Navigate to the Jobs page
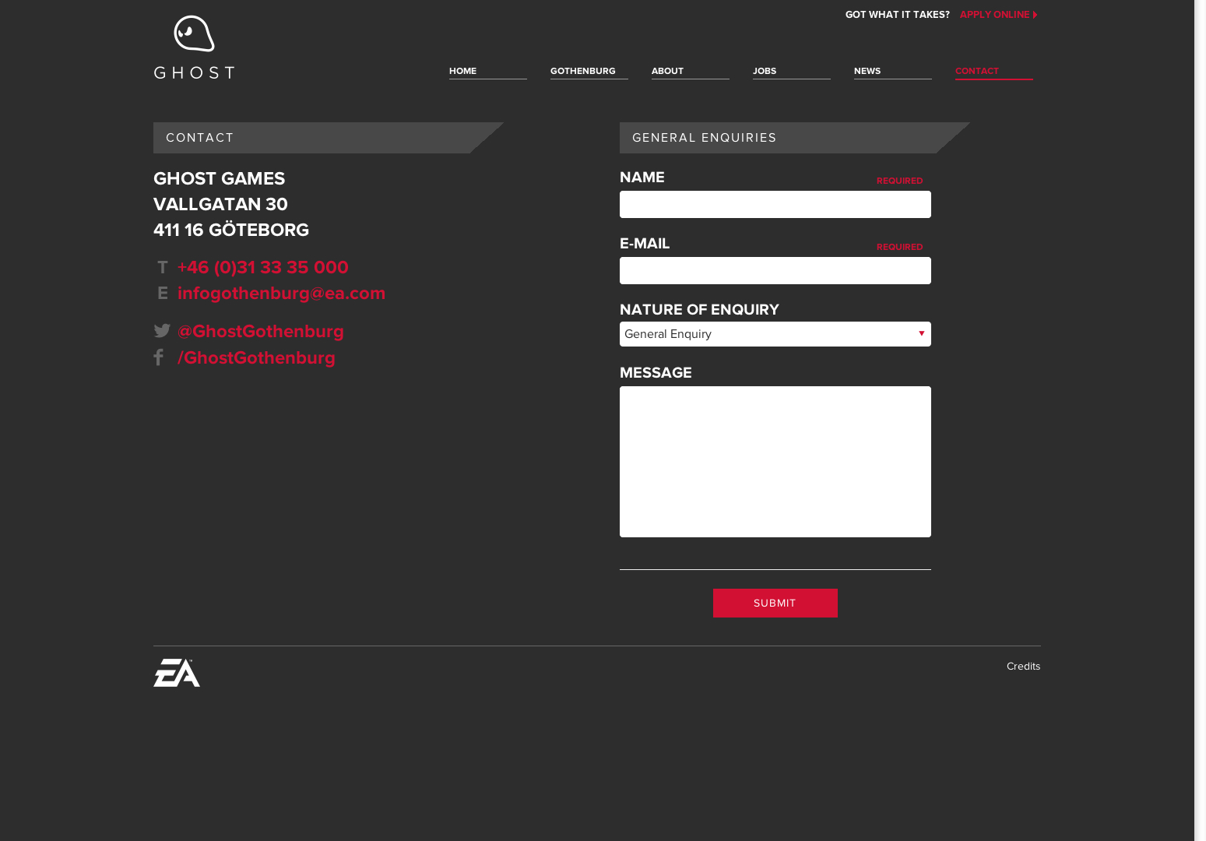The width and height of the screenshot is (1206, 841). [791, 71]
